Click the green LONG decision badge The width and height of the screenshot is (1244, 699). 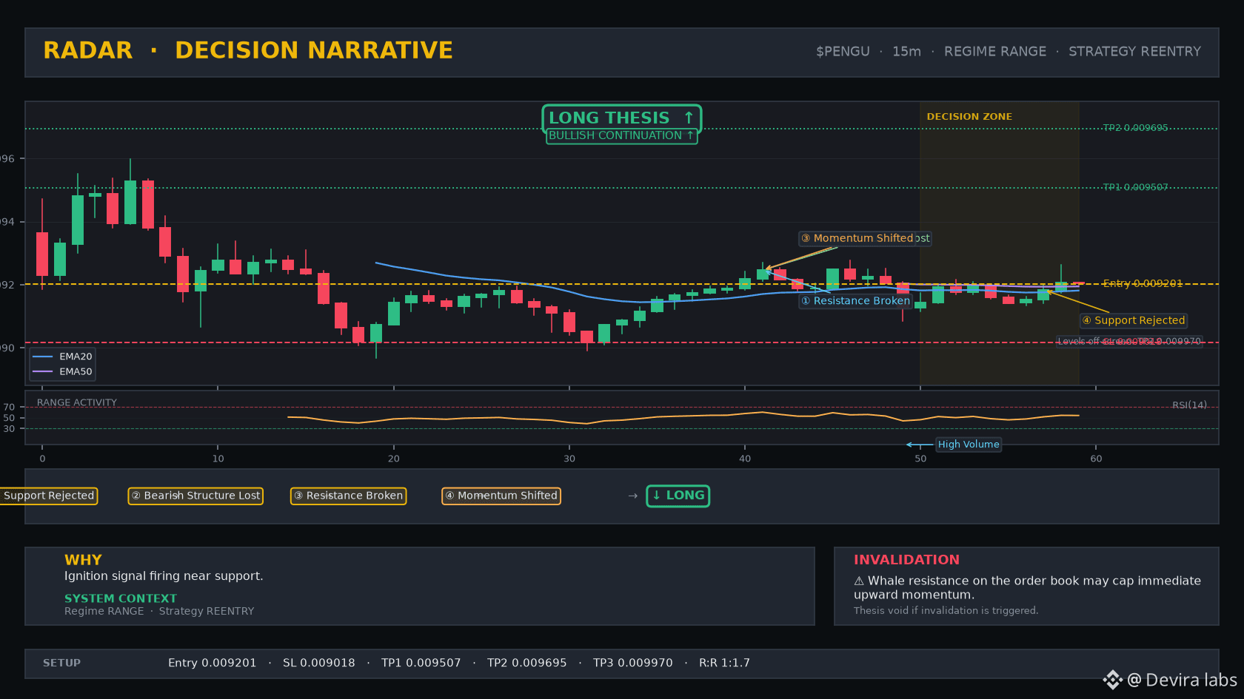point(678,496)
